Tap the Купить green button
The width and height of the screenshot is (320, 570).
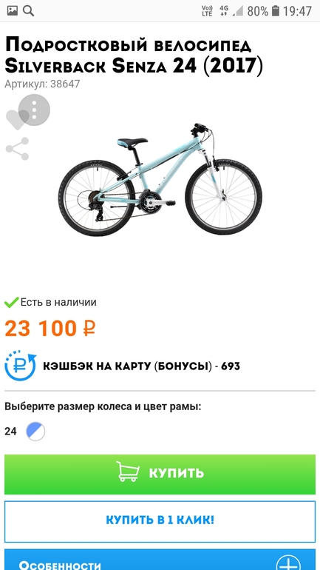tap(160, 475)
